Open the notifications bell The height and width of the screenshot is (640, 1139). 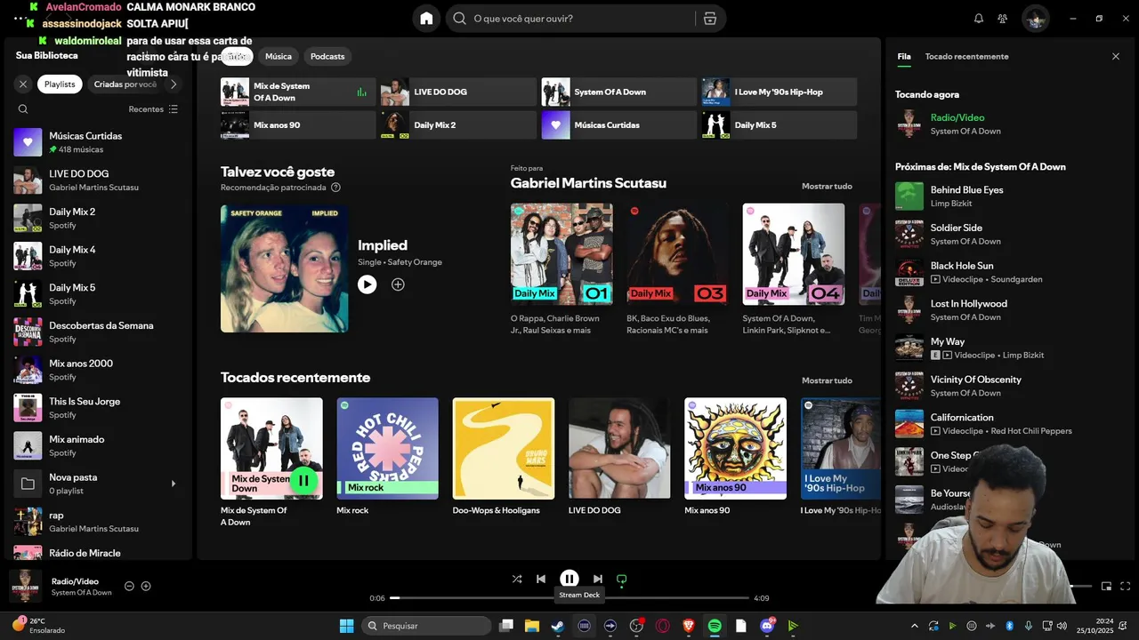click(x=979, y=18)
